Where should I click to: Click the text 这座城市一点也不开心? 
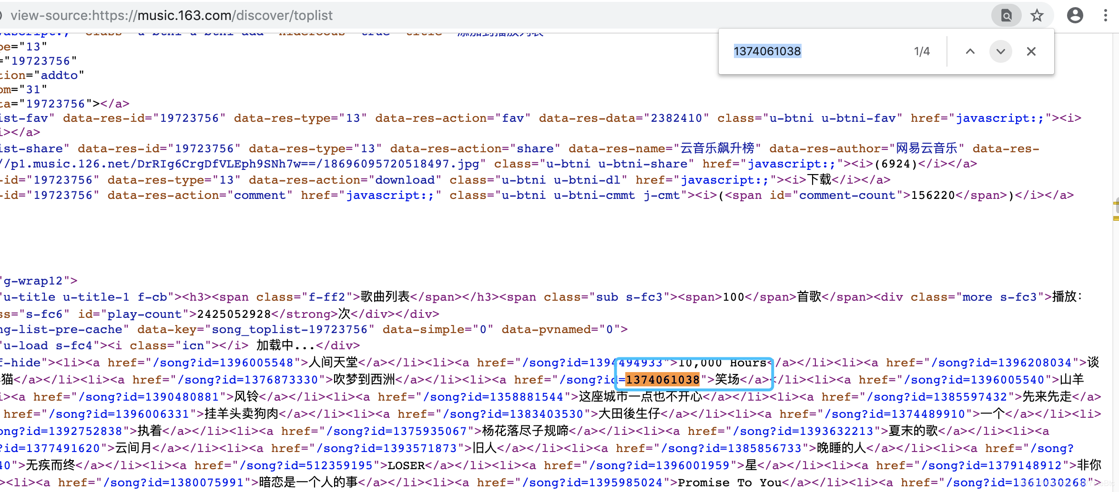coord(641,397)
